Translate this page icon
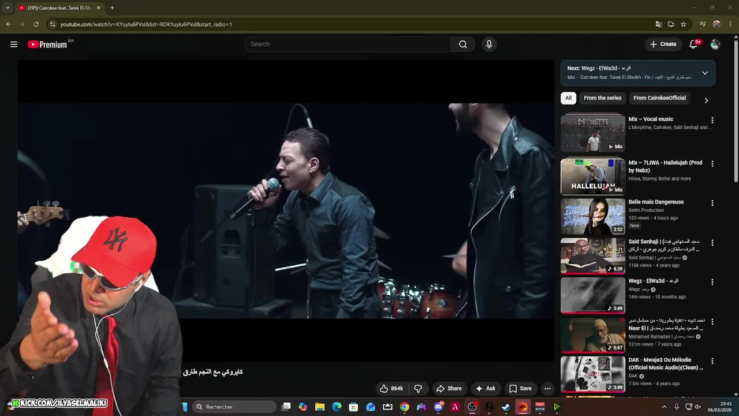Viewport: 739px width, 416px height. coord(659,24)
